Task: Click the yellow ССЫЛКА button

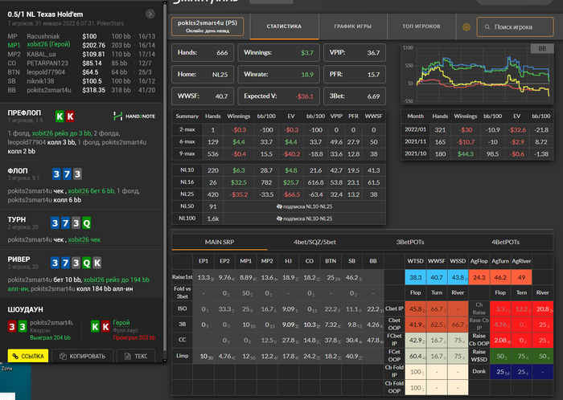Action: coord(28,356)
